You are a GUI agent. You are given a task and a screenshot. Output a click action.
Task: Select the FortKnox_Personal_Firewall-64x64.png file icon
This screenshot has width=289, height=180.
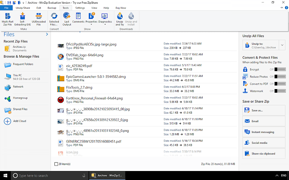(x=61, y=100)
